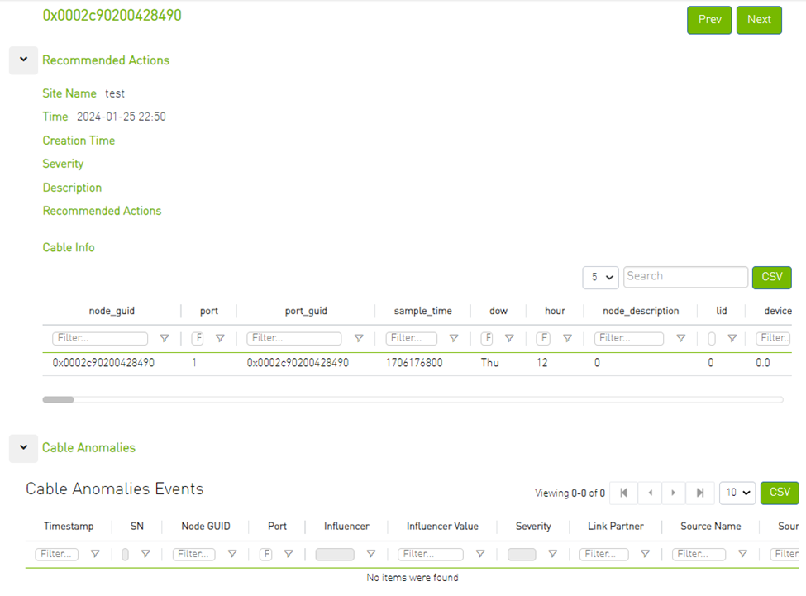The height and width of the screenshot is (596, 806).
Task: Click the filter icon for sample_time column
Action: click(x=454, y=338)
